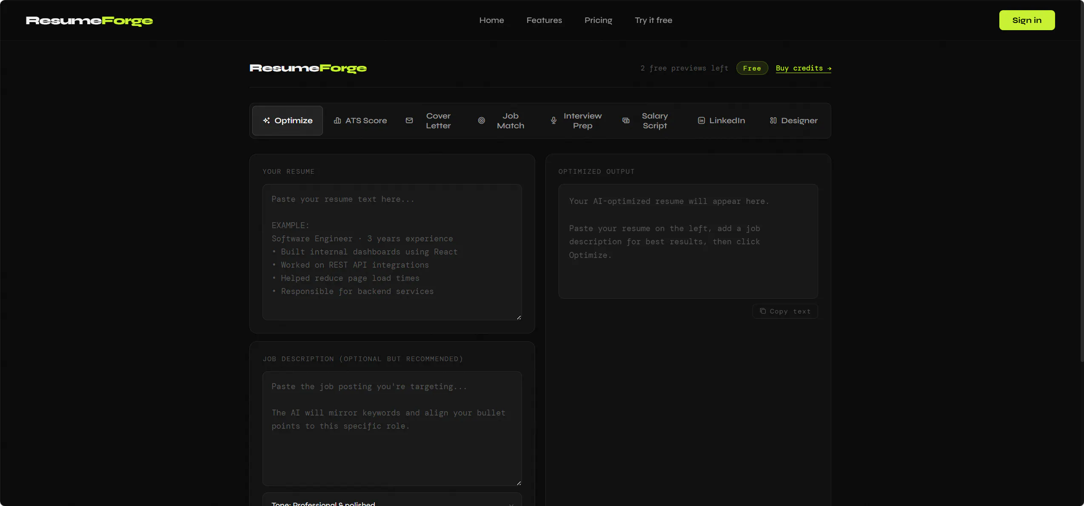Viewport: 1084px width, 506px height.
Task: Switch to the Optimize tab
Action: (x=288, y=121)
